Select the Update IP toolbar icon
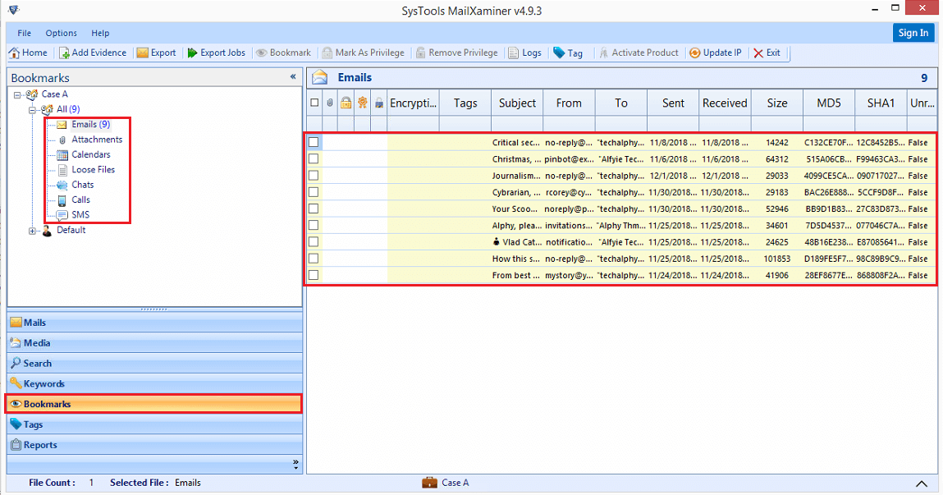 (715, 52)
